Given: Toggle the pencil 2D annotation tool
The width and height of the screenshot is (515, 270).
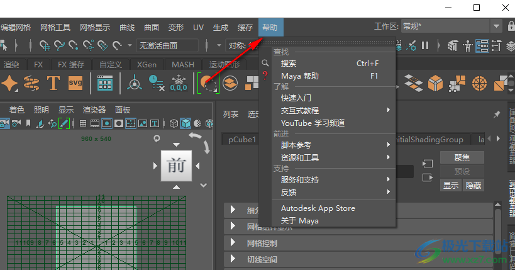Looking at the screenshot, I should (64, 123).
